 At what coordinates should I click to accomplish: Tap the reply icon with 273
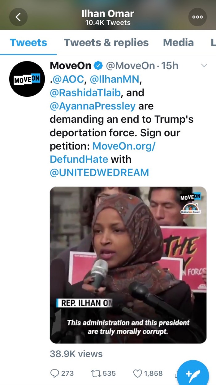click(x=62, y=373)
